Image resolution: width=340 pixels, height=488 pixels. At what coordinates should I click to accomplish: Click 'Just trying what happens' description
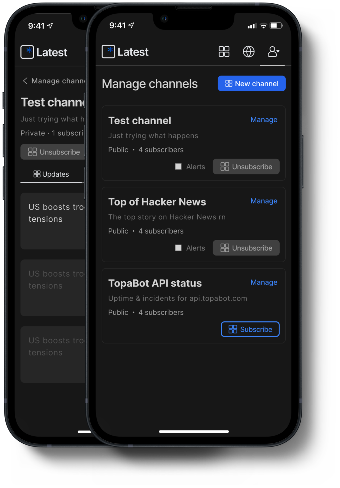tap(153, 136)
